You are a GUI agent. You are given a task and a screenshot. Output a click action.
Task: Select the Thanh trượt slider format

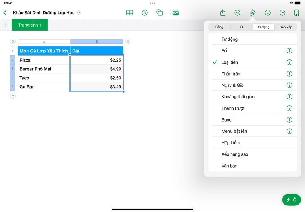pos(233,108)
